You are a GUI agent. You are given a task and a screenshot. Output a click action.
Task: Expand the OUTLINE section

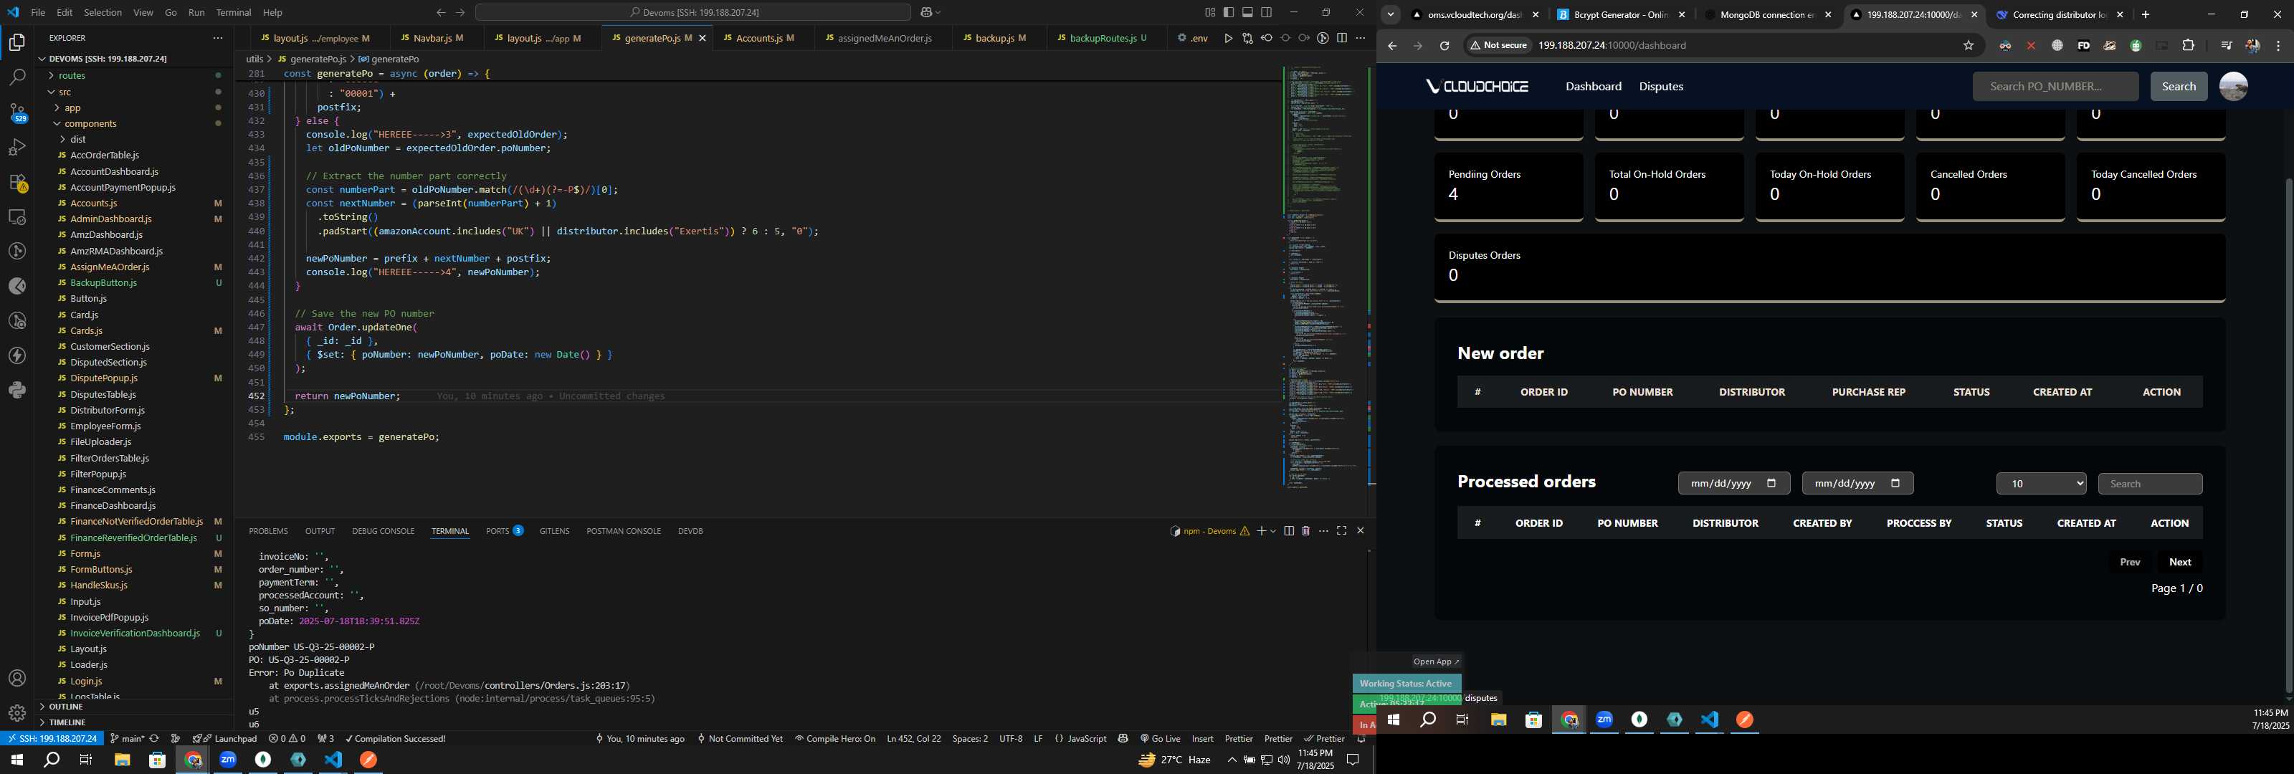[x=66, y=707]
